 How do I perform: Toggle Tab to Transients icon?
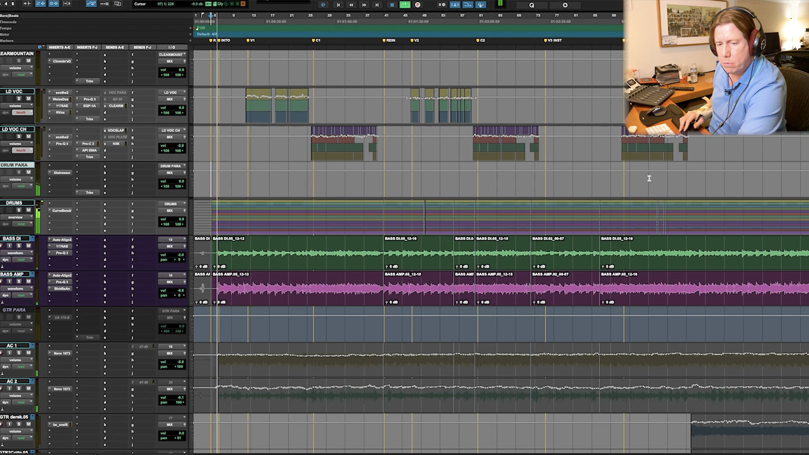[x=27, y=4]
